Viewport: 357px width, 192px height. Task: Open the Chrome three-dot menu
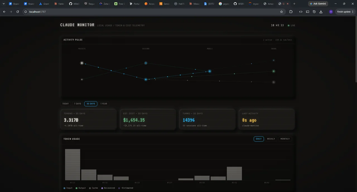pos(353,12)
